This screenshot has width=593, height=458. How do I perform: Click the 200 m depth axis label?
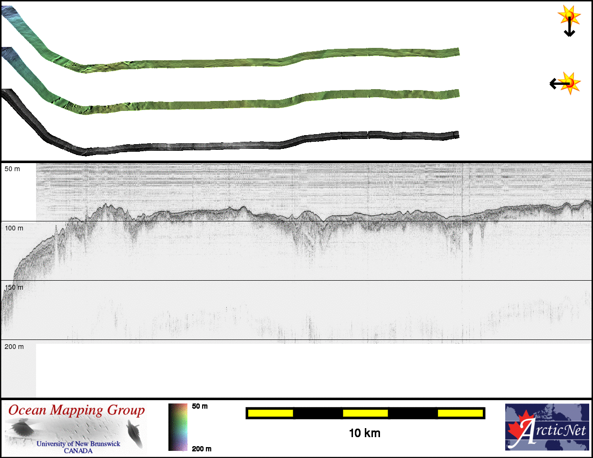[14, 347]
